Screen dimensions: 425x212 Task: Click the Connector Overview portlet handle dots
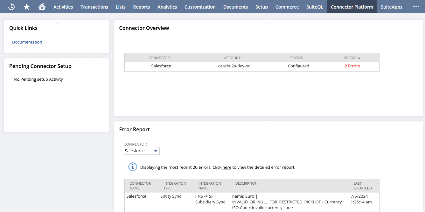[x=269, y=23]
